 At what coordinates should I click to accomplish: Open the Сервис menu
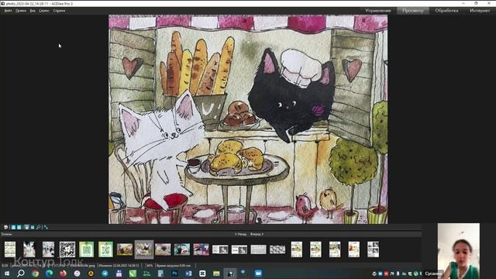44,11
